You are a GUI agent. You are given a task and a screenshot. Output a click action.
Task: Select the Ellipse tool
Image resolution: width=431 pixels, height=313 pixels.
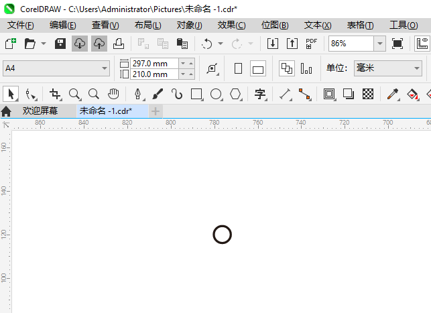[x=217, y=94]
